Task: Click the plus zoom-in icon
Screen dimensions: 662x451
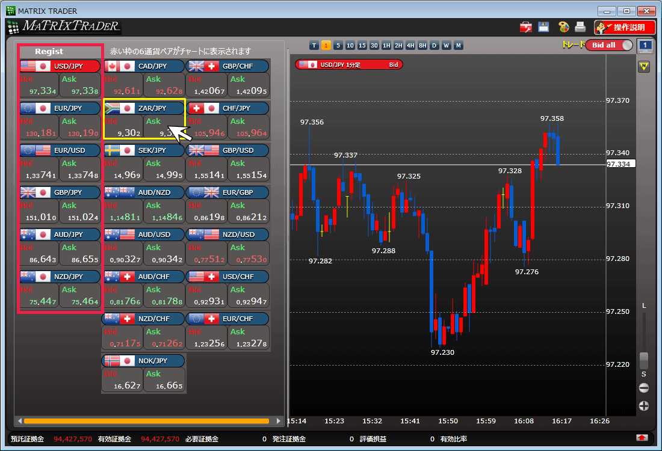Action: pyautogui.click(x=644, y=406)
